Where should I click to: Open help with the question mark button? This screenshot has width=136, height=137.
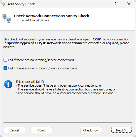tap(116, 4)
